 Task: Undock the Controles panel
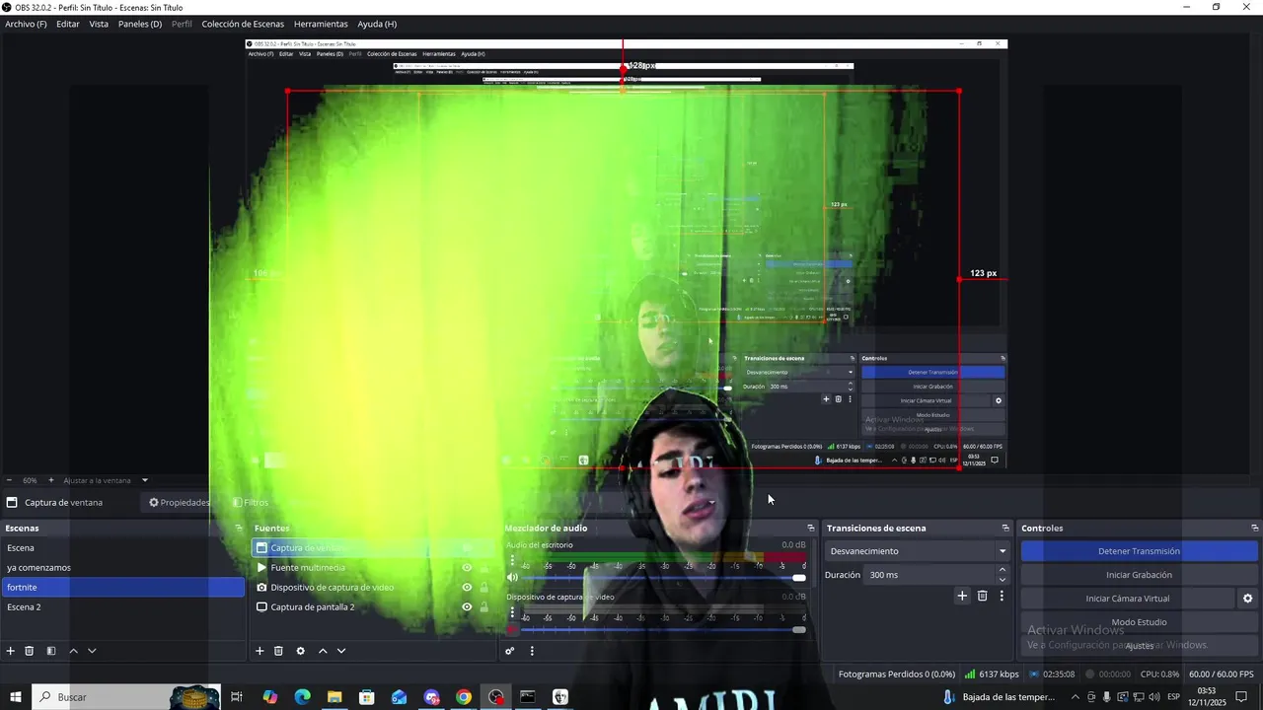(x=1255, y=529)
